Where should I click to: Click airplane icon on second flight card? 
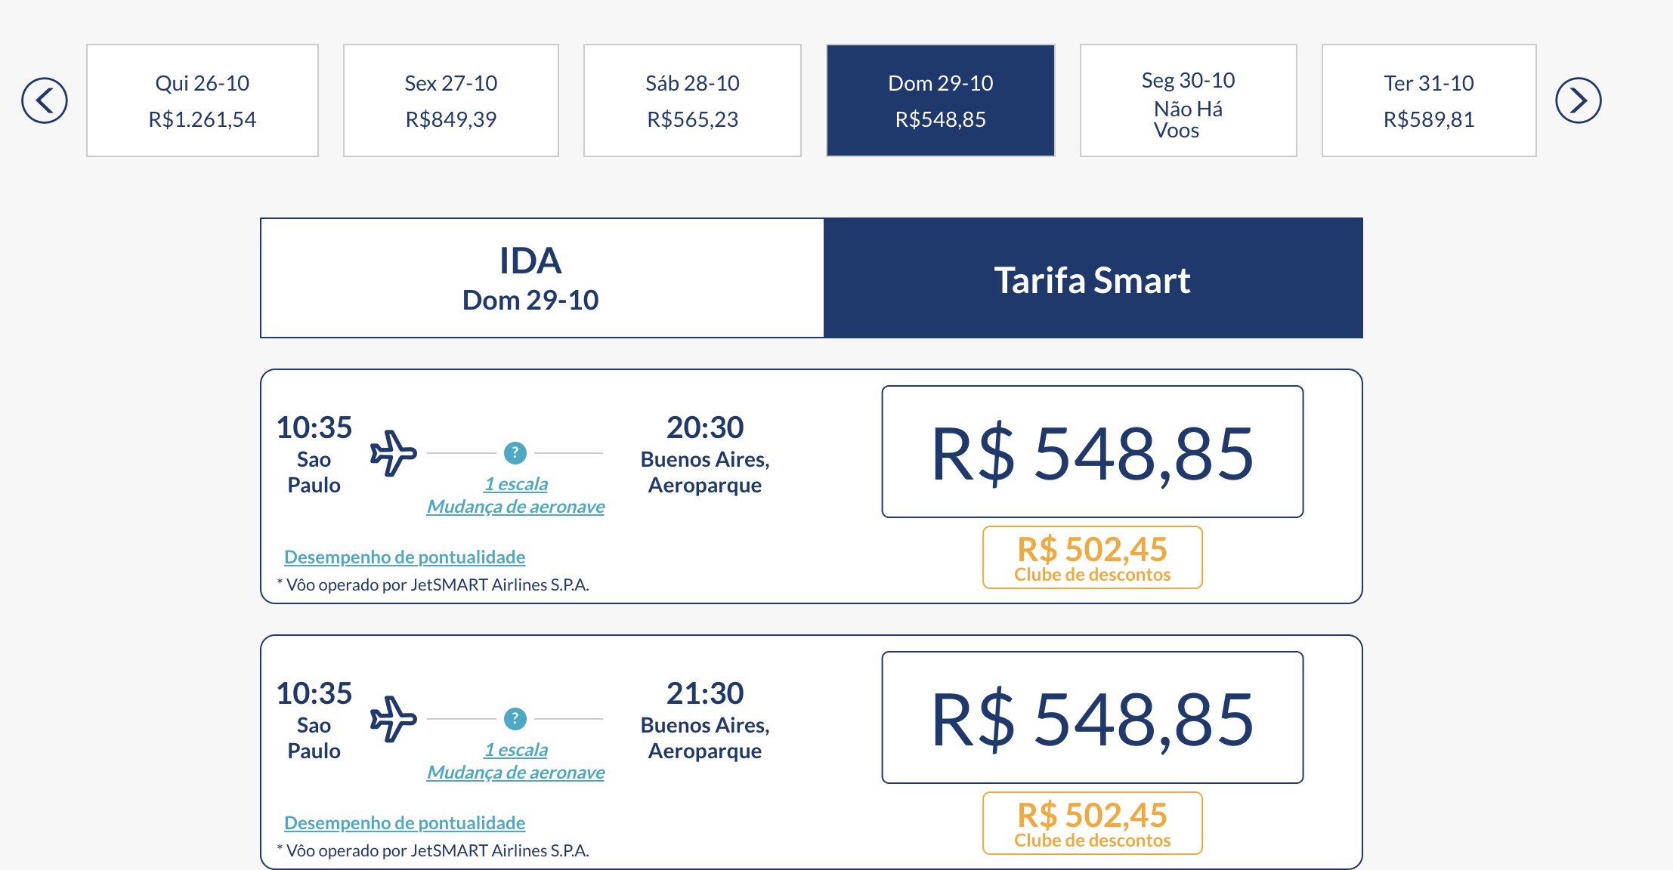point(393,719)
